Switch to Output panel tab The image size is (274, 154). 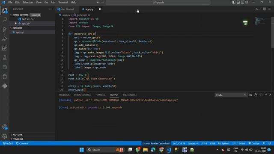(x=114, y=95)
